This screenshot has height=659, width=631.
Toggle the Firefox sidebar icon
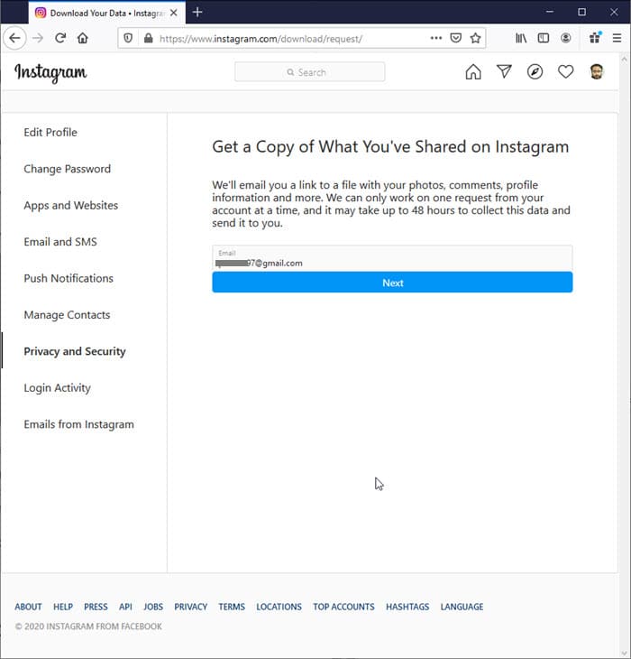(x=544, y=38)
